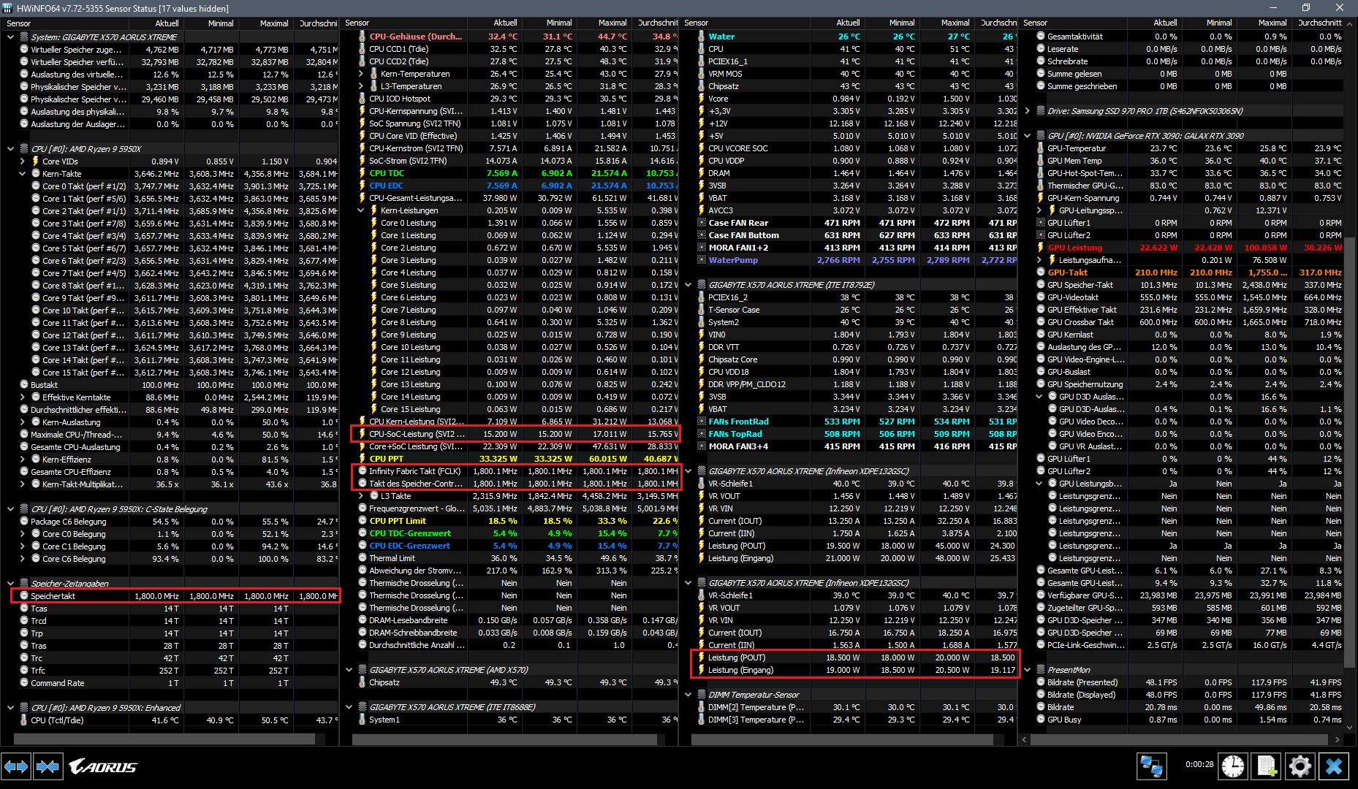Screen dimensions: 1358x789
Task: Expand the Samsung SSD 970 PRO drive entry
Action: click(x=1028, y=111)
